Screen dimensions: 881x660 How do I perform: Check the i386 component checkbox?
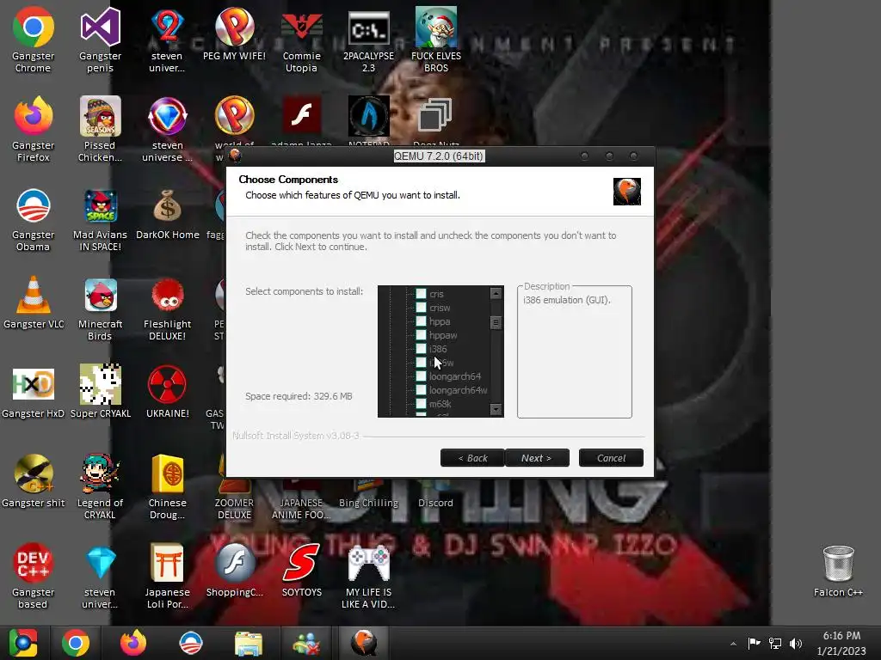click(x=421, y=349)
